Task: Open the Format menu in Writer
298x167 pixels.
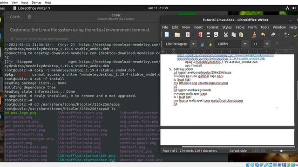Action: coord(212,27)
